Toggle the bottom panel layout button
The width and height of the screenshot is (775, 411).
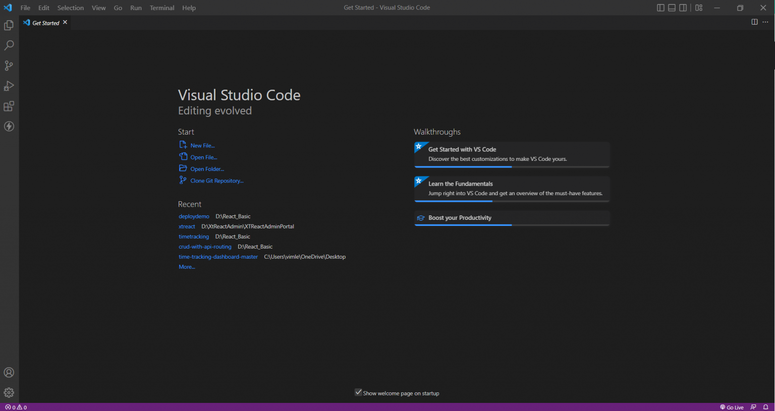(672, 8)
